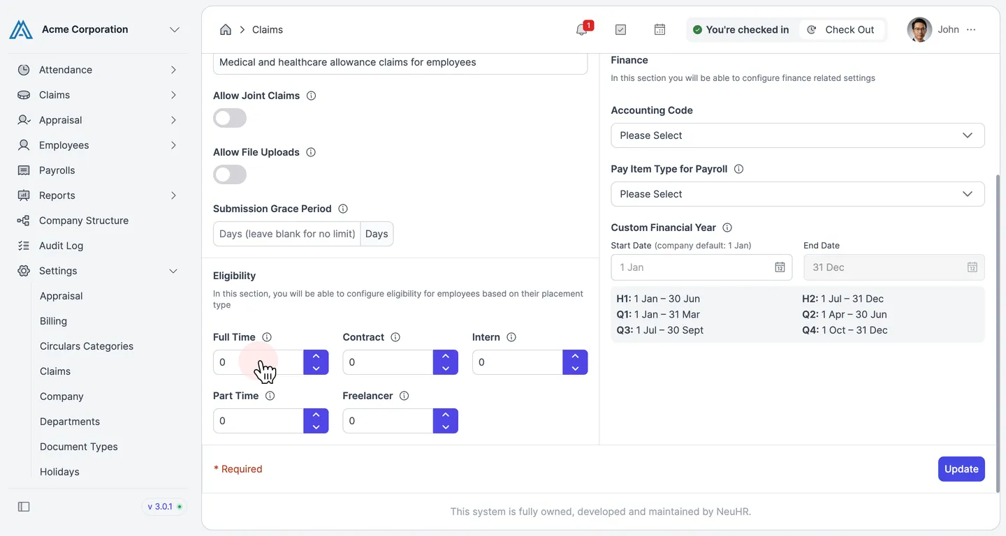The image size is (1006, 536).
Task: Click the home breadcrumb icon
Action: tap(226, 29)
